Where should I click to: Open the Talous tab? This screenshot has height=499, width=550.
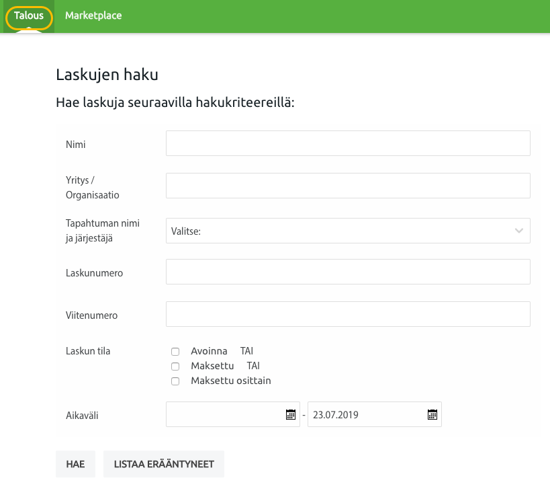(29, 15)
